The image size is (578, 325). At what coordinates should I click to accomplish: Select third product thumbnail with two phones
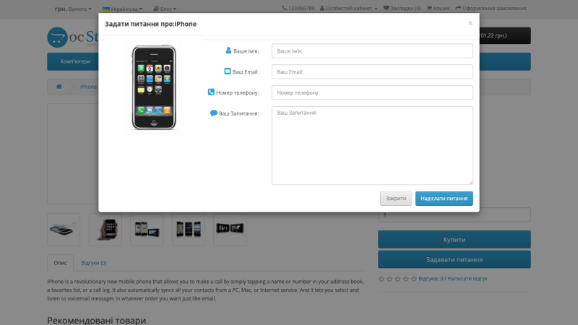[147, 229]
